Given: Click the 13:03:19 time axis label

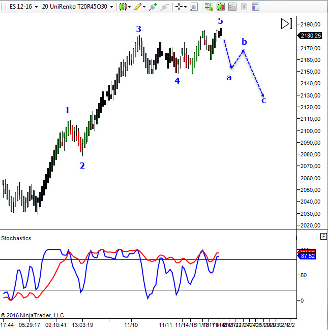Looking at the screenshot, I should (x=82, y=325).
